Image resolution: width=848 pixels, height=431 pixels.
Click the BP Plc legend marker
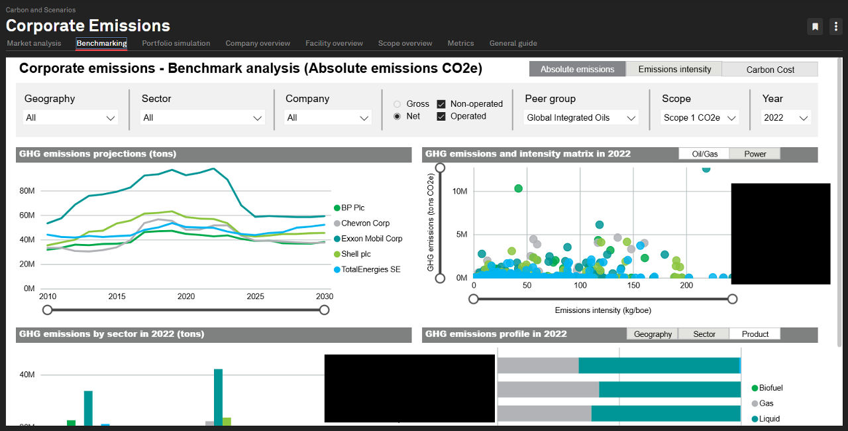pyautogui.click(x=337, y=208)
